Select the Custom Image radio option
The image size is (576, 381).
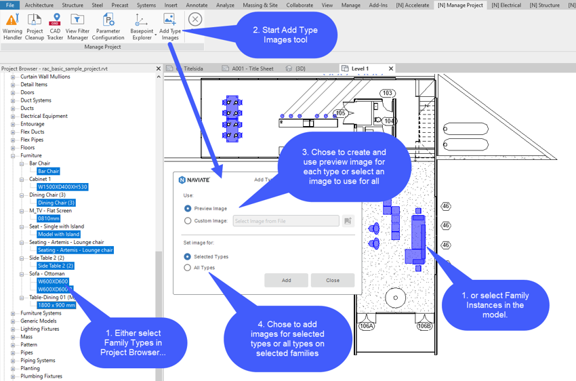coord(188,221)
